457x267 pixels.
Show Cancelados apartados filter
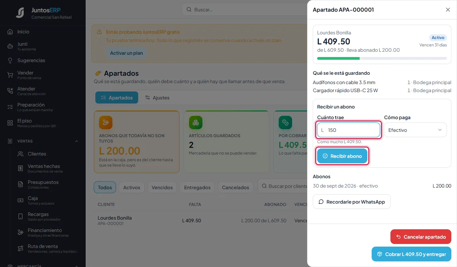click(x=236, y=187)
